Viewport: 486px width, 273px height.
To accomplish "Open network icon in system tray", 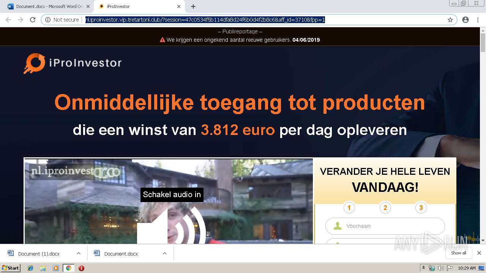I will (x=432, y=268).
